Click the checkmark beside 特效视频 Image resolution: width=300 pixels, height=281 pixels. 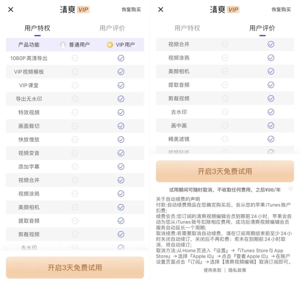[121, 112]
